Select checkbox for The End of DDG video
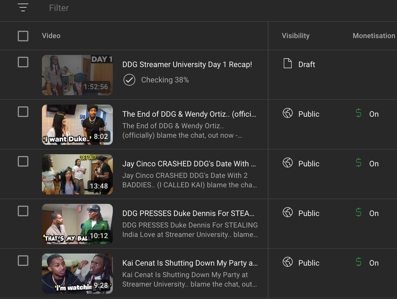Screen dimensions: 397x299 [23, 111]
